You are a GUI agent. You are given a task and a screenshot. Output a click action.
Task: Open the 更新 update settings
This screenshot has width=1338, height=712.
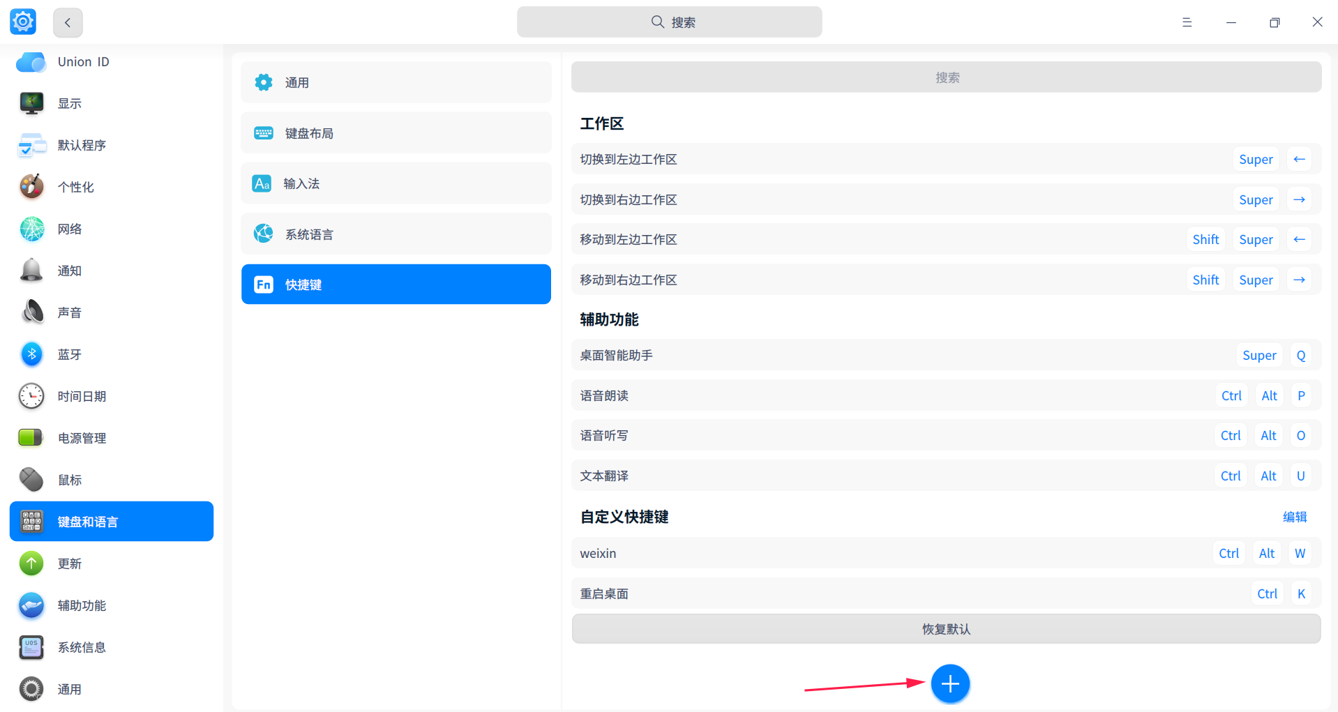(x=70, y=563)
